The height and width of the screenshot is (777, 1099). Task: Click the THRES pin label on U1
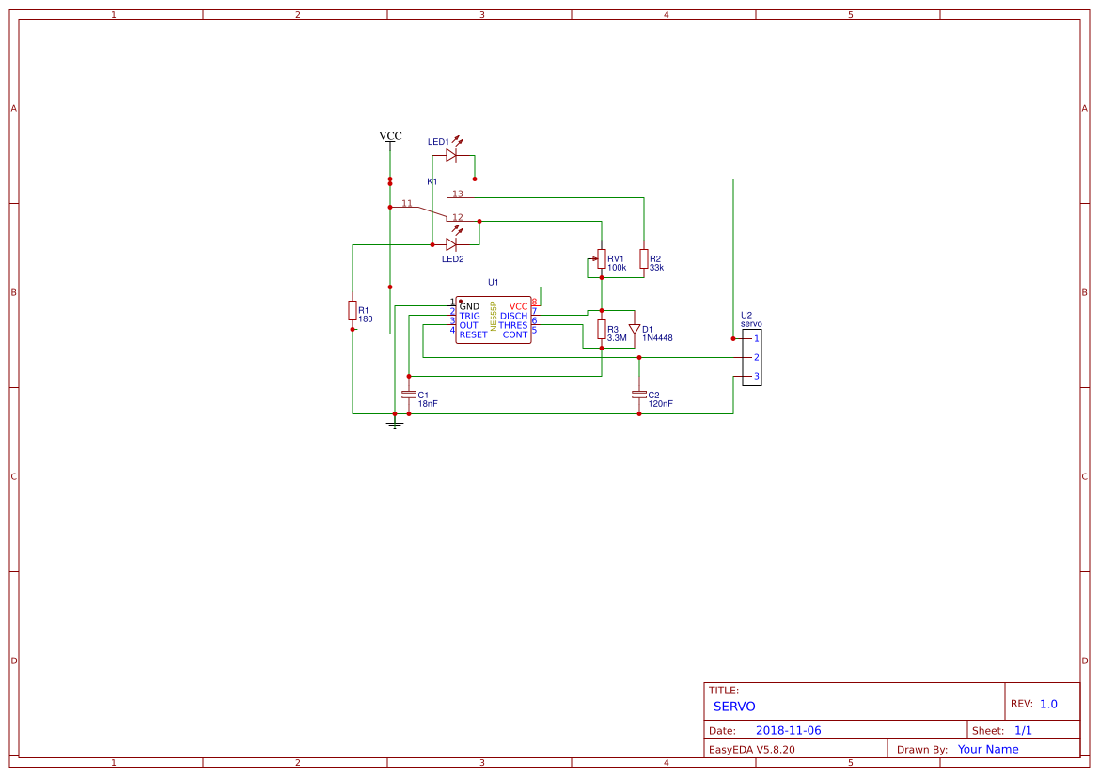[x=513, y=325]
